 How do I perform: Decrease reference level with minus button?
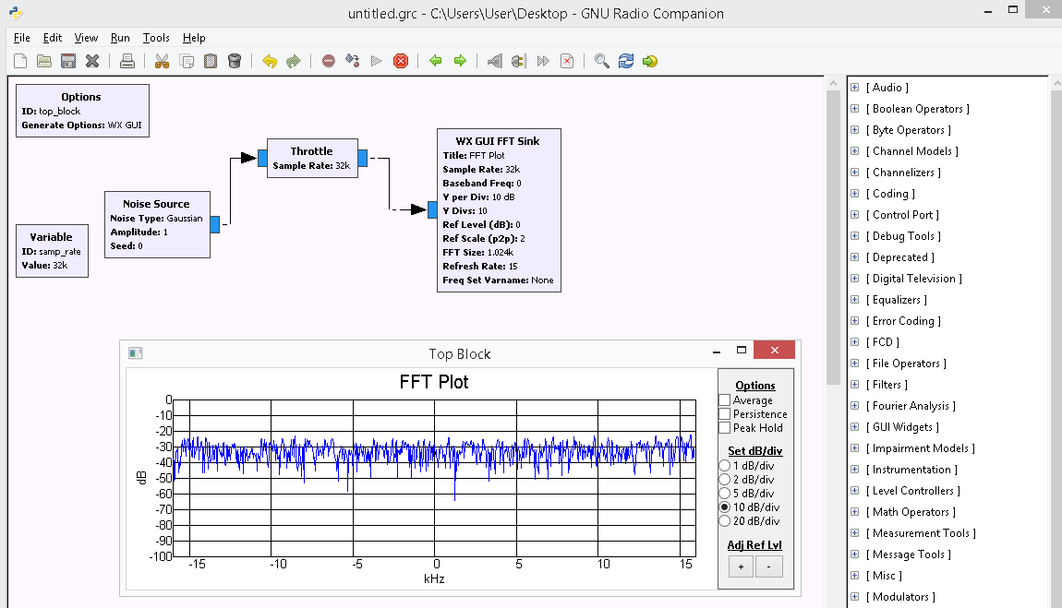[x=768, y=566]
